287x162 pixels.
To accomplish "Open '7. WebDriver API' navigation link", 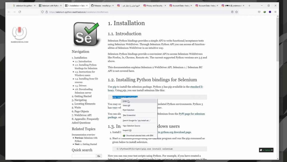I will tap(82, 115).
